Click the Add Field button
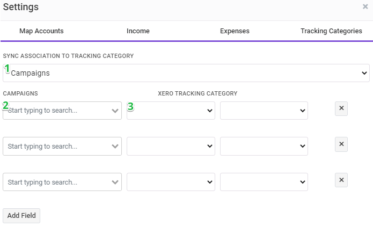The height and width of the screenshot is (227, 373). point(21,216)
